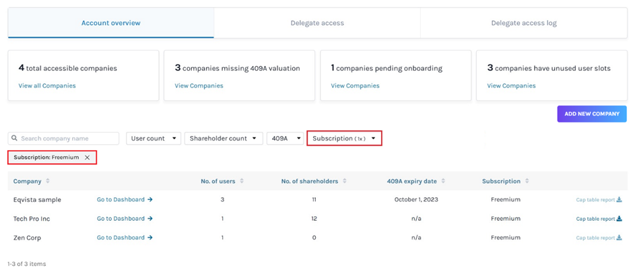Expand the Shareholder count dropdown

[225, 139]
